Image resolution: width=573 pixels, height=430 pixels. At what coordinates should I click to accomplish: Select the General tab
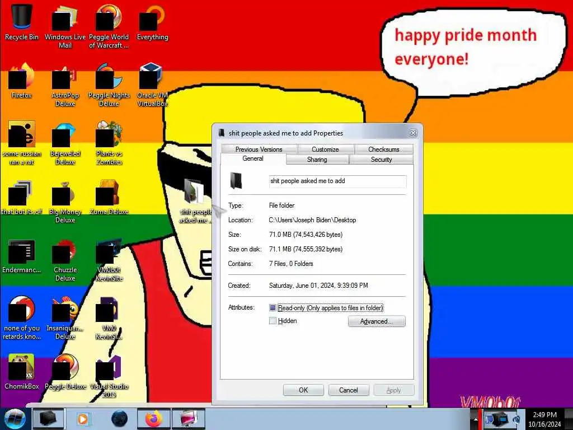click(x=253, y=158)
